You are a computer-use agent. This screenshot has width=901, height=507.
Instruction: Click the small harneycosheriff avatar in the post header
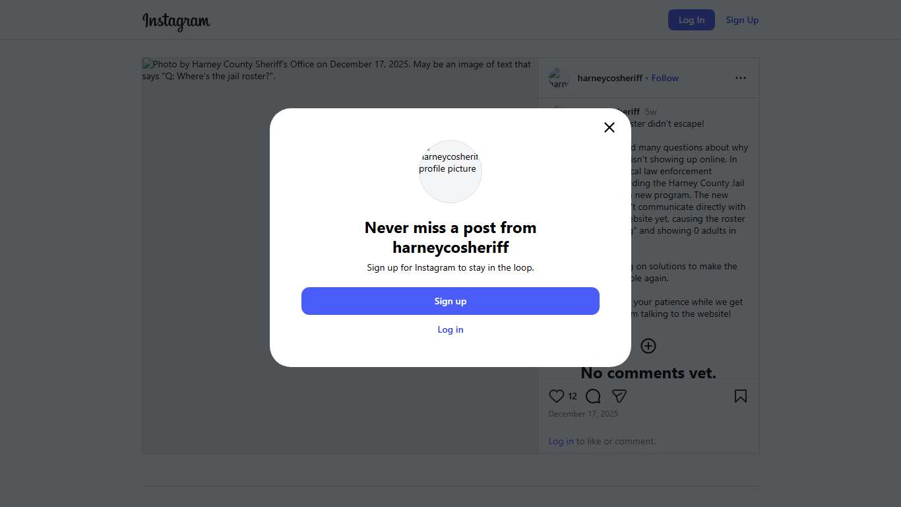[x=559, y=78]
